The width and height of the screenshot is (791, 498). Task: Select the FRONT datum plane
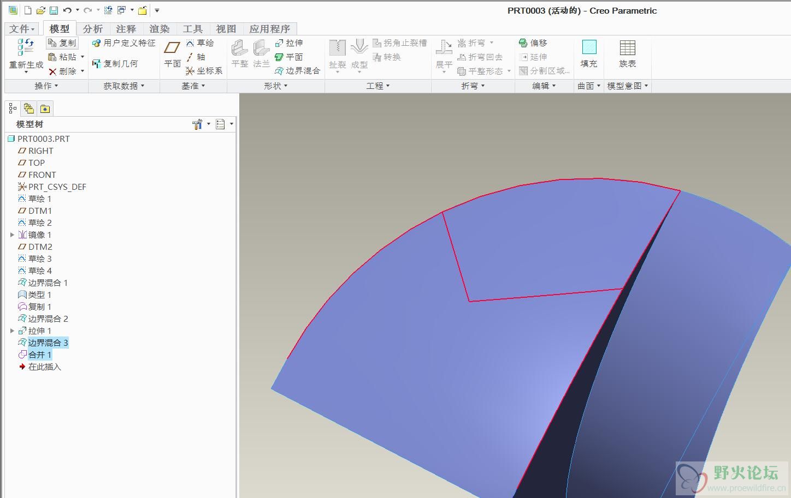click(37, 175)
